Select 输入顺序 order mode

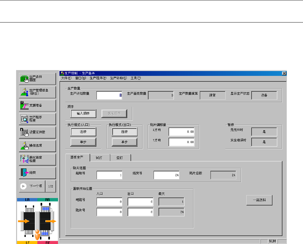pyautogui.click(x=83, y=113)
